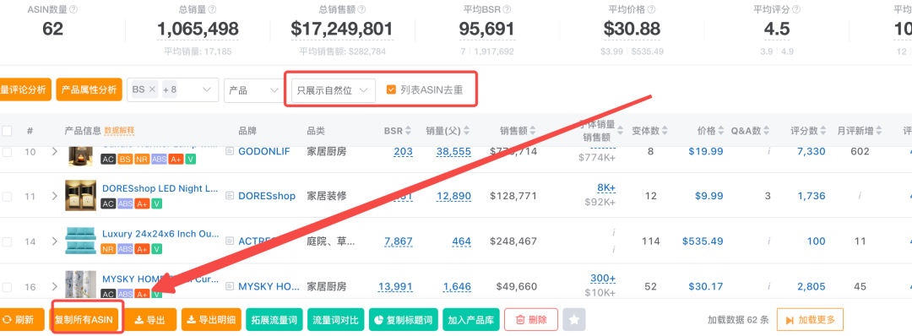This screenshot has width=912, height=336.
Task: Click the 导出 export button
Action: (x=150, y=320)
